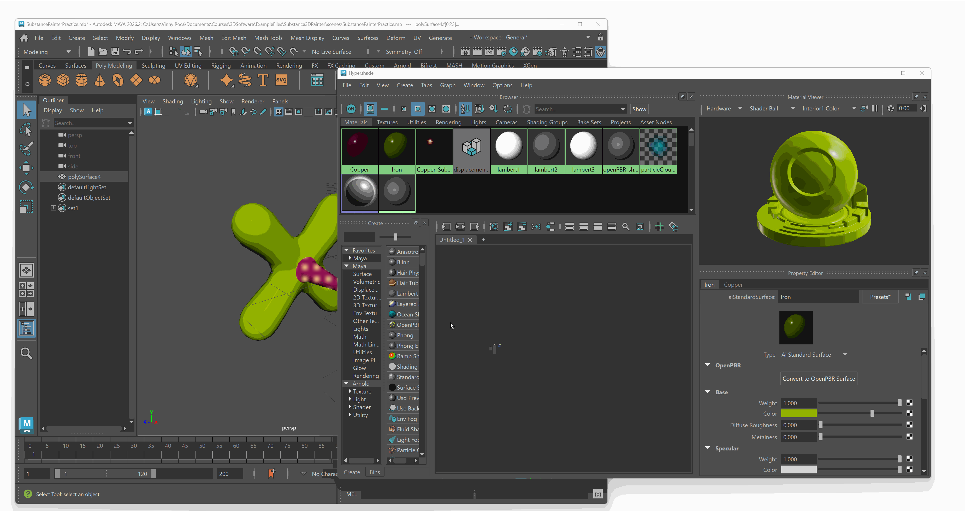
Task: Toggle Material Viewer pause rendering button
Action: pos(875,108)
